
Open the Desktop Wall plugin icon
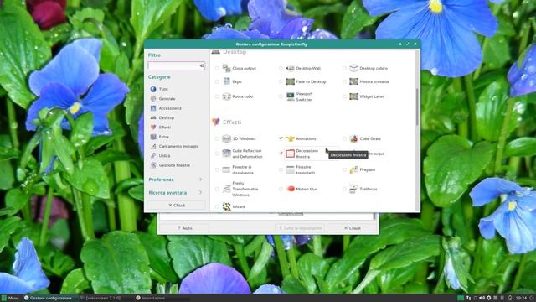[x=291, y=68]
